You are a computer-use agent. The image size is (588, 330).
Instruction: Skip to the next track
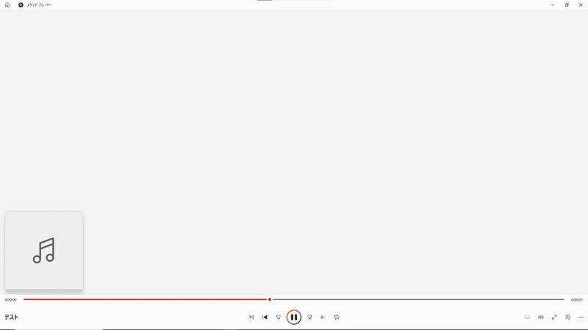tap(323, 318)
